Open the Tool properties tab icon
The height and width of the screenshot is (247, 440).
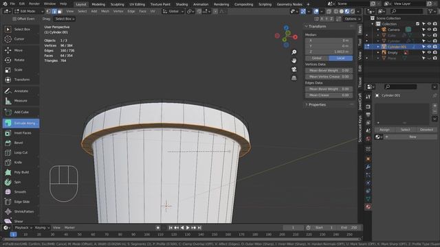[x=368, y=97]
